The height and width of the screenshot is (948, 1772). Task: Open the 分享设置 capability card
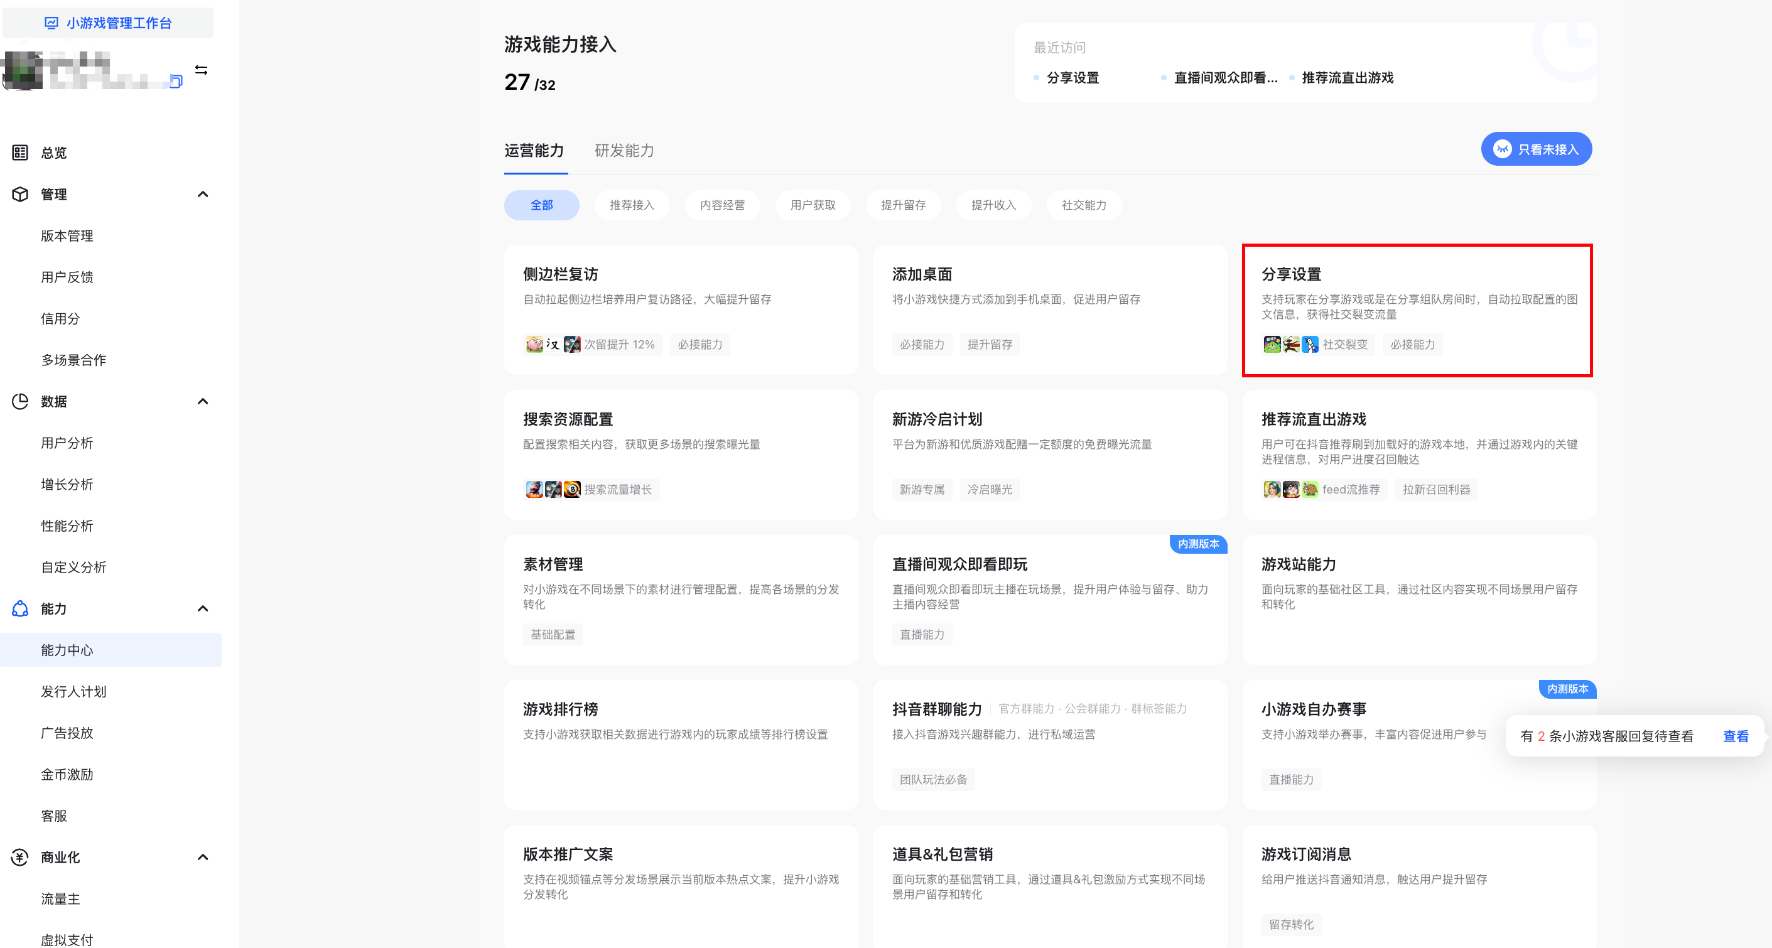tap(1417, 310)
